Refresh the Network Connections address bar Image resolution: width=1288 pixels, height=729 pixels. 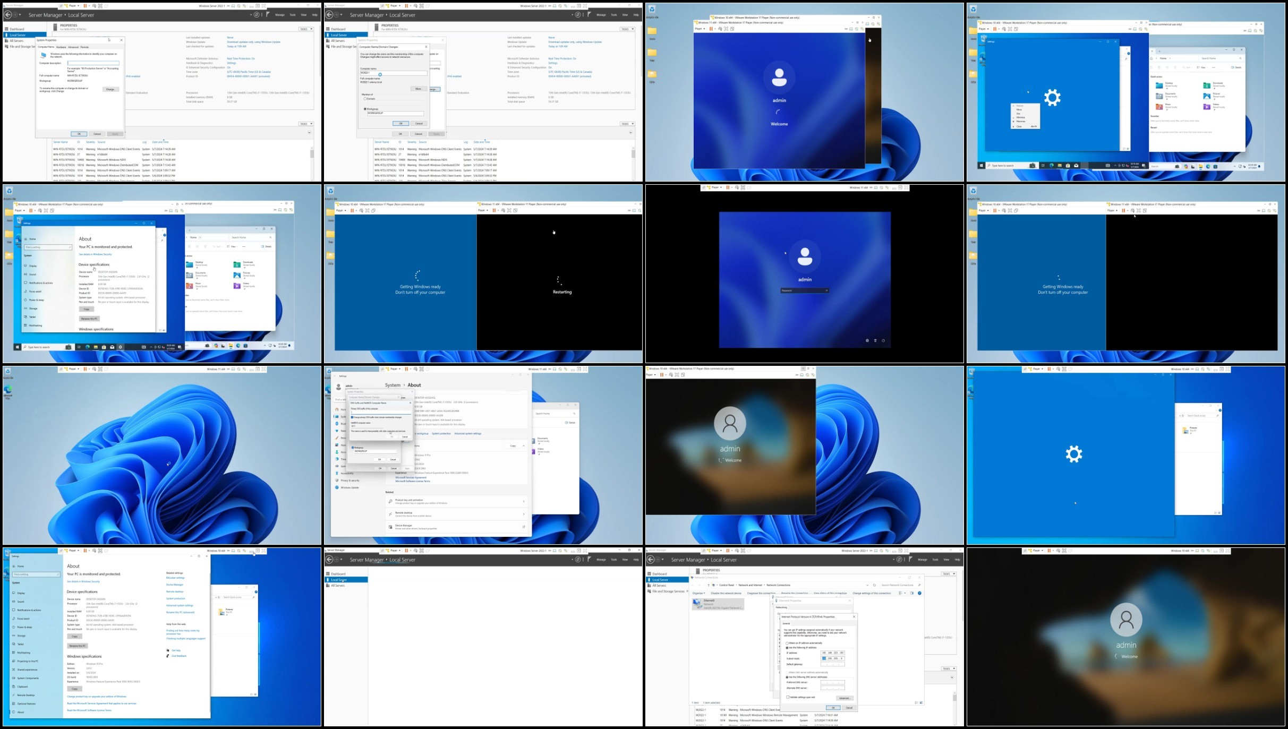click(x=874, y=585)
